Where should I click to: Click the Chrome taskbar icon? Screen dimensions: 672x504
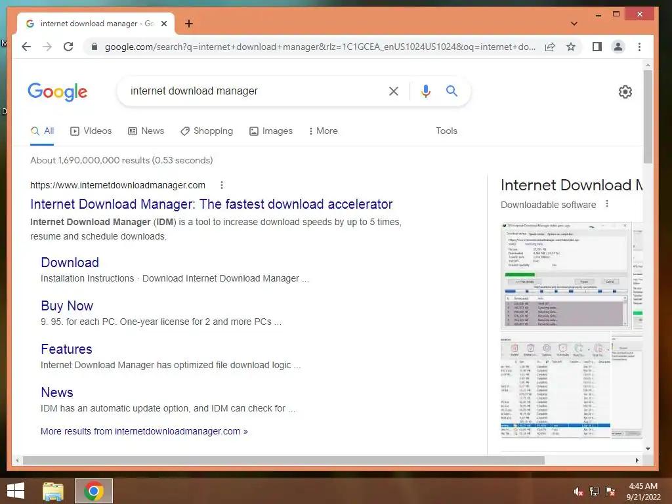(94, 491)
